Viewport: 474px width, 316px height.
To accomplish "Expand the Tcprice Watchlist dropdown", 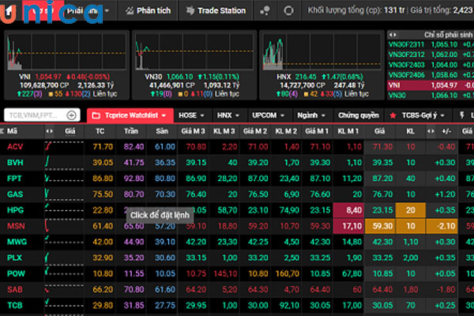I will point(162,115).
